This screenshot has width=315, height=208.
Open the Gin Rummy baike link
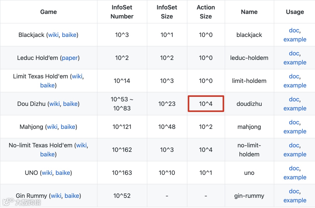pos(72,196)
